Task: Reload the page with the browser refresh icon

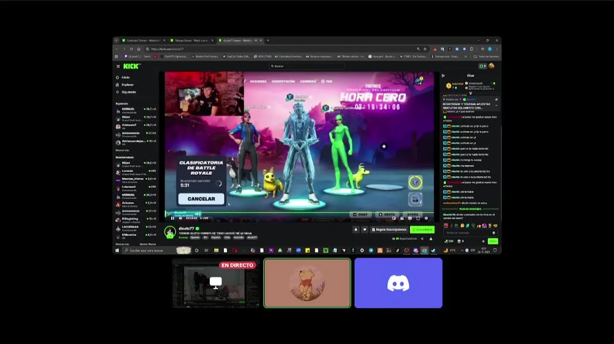Action: pos(132,49)
